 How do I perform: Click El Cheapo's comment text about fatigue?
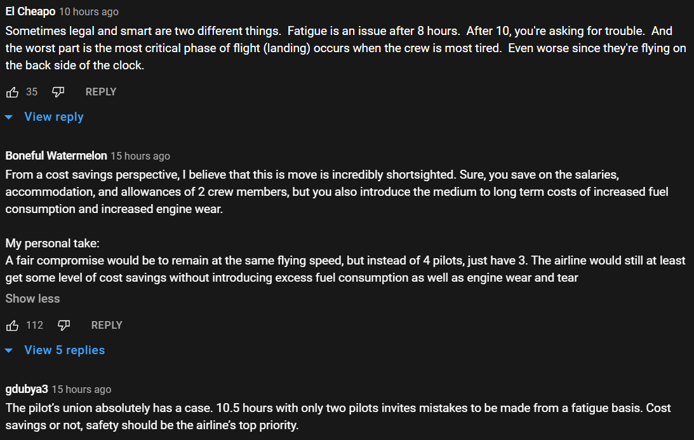(343, 48)
